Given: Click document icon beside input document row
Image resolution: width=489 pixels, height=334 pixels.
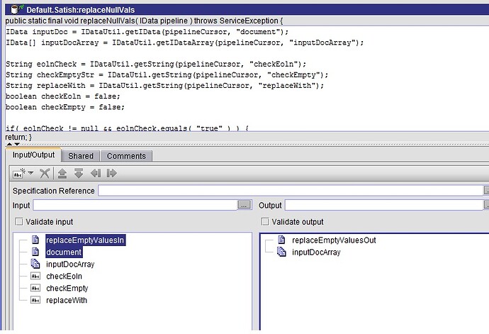Looking at the screenshot, I should tap(35, 252).
